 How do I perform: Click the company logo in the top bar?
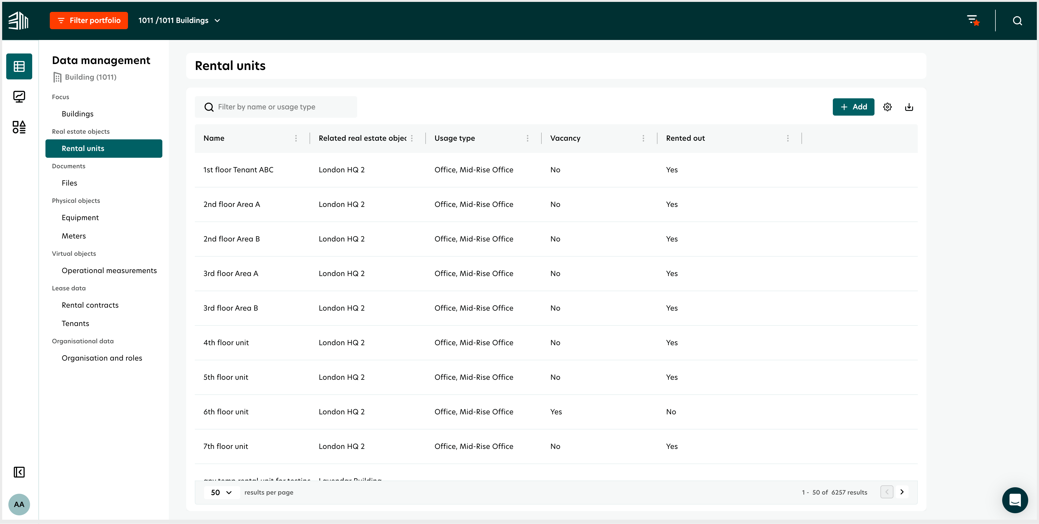pyautogui.click(x=19, y=21)
